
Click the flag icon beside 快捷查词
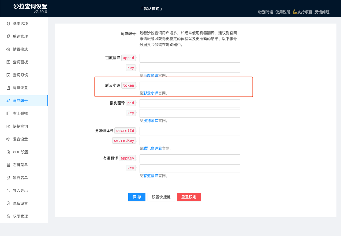(x=8, y=126)
